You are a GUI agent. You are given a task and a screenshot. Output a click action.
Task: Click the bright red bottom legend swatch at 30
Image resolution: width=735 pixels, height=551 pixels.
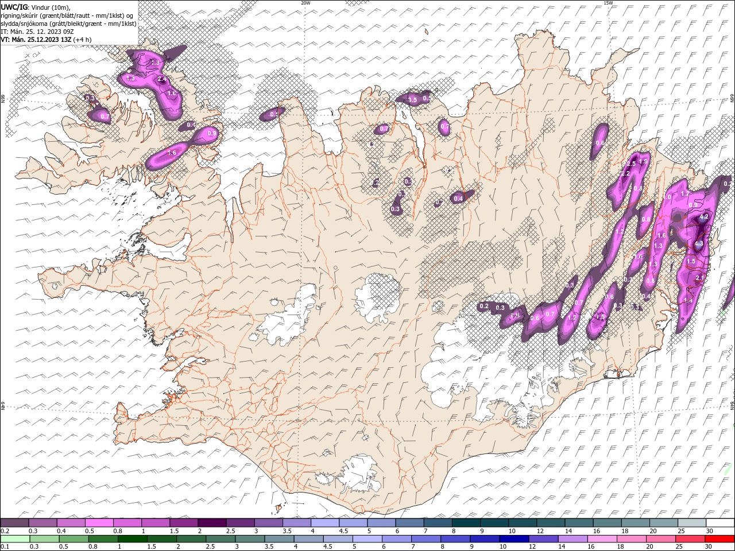coord(719,539)
